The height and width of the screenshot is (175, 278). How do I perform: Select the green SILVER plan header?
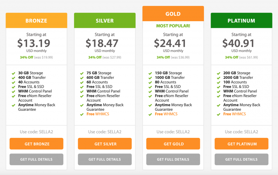point(105,20)
